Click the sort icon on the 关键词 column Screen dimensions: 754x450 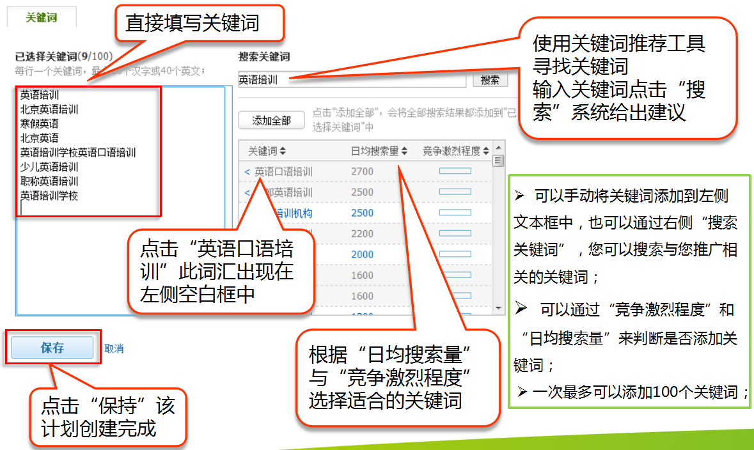[x=283, y=151]
